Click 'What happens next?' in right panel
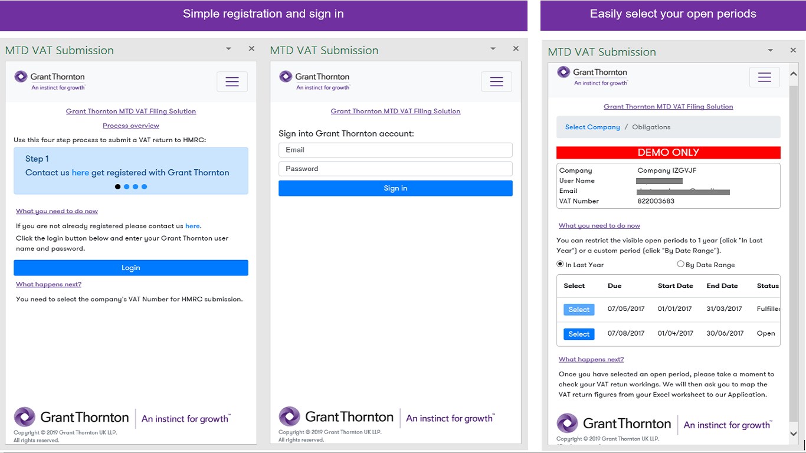 [x=591, y=359]
